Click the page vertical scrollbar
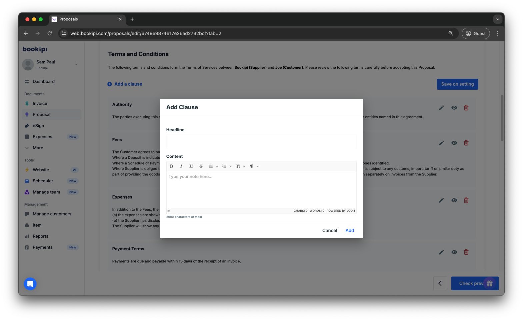Image resolution: width=523 pixels, height=320 pixels. click(x=502, y=118)
